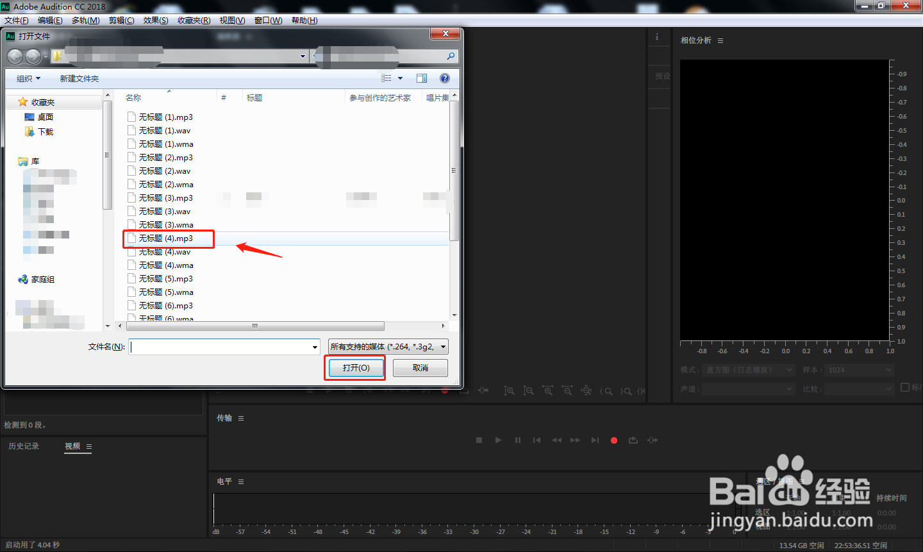Enable the checkbox beside the 比较 dropdown
The height and width of the screenshot is (552, 923).
point(905,387)
